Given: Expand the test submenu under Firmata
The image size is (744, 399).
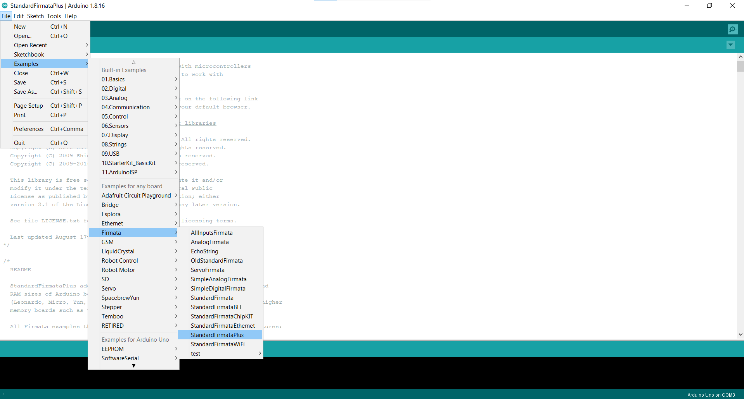Looking at the screenshot, I should coord(220,354).
